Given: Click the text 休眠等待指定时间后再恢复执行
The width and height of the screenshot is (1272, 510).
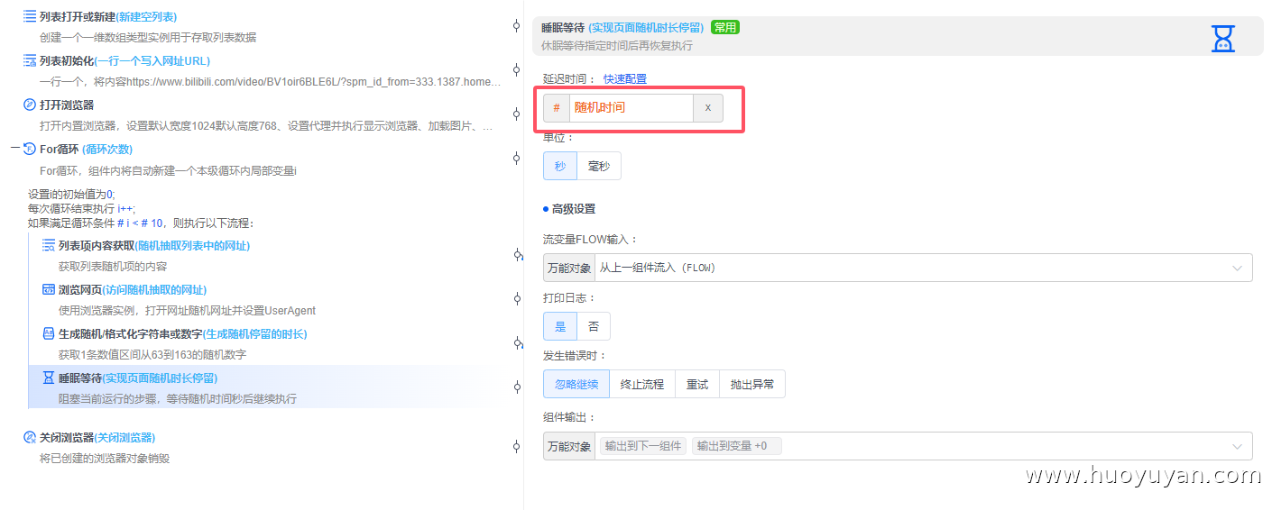Looking at the screenshot, I should [617, 45].
